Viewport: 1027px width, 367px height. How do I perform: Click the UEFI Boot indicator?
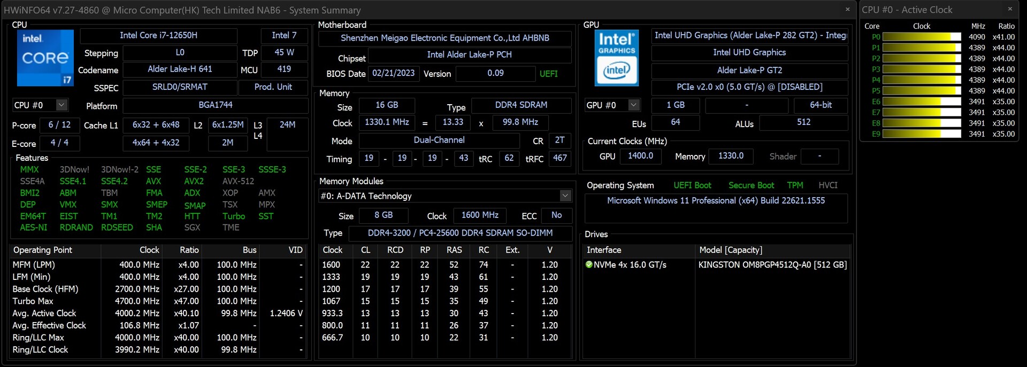[692, 185]
